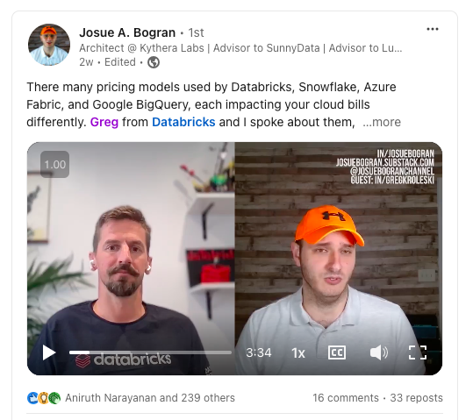473x420 pixels.
Task: Mute the video volume speaker icon
Action: 379,352
